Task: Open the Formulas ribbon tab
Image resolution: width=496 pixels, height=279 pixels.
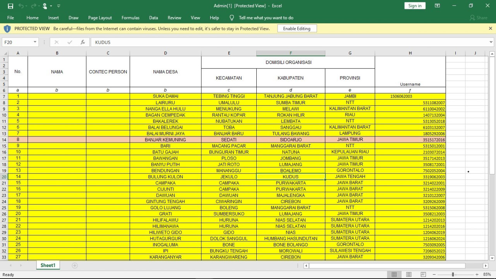Action: (x=130, y=18)
